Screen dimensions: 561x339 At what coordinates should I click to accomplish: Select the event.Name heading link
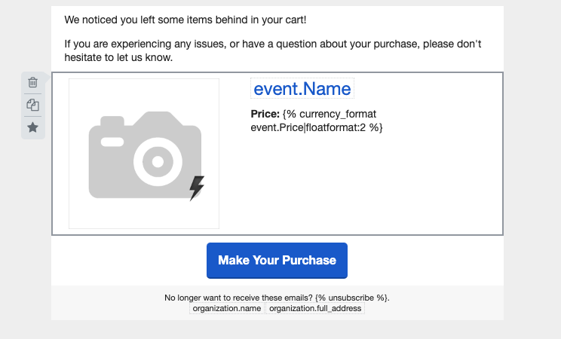click(x=302, y=88)
